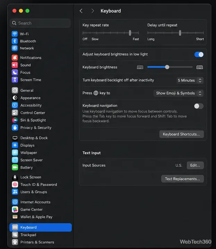The image size is (216, 249).
Task: Click the low keyboard brightness icon
Action: 140,67
